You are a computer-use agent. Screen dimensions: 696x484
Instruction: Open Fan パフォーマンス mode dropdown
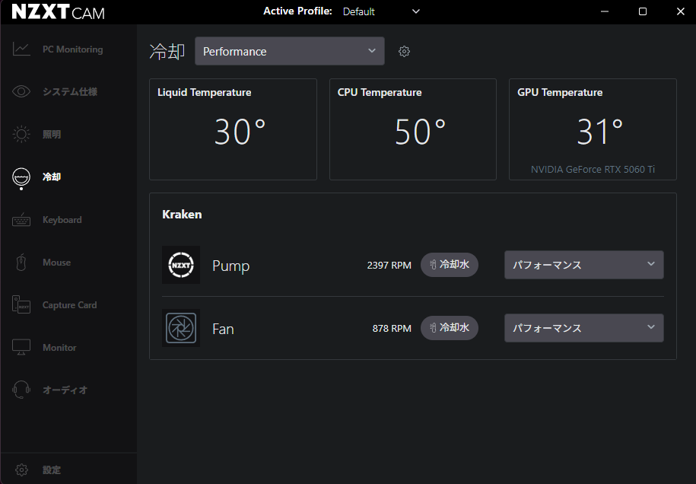583,328
